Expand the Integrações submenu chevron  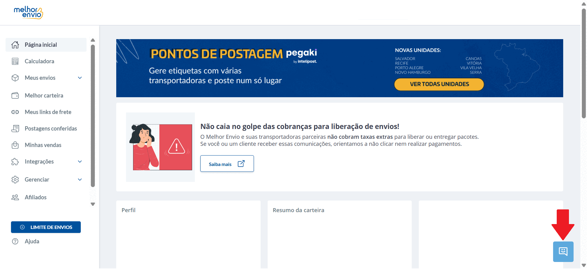[80, 162]
